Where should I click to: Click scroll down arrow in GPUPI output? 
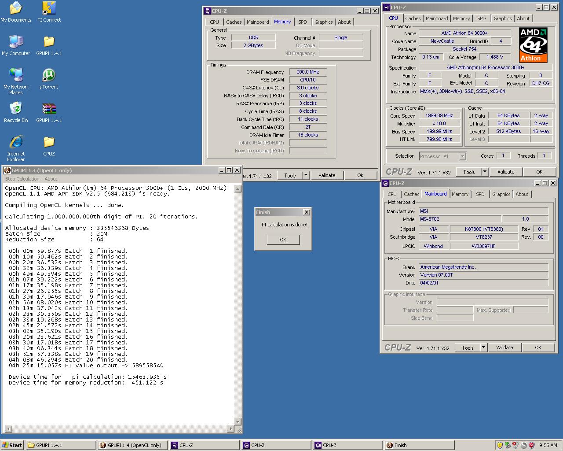coord(238,421)
